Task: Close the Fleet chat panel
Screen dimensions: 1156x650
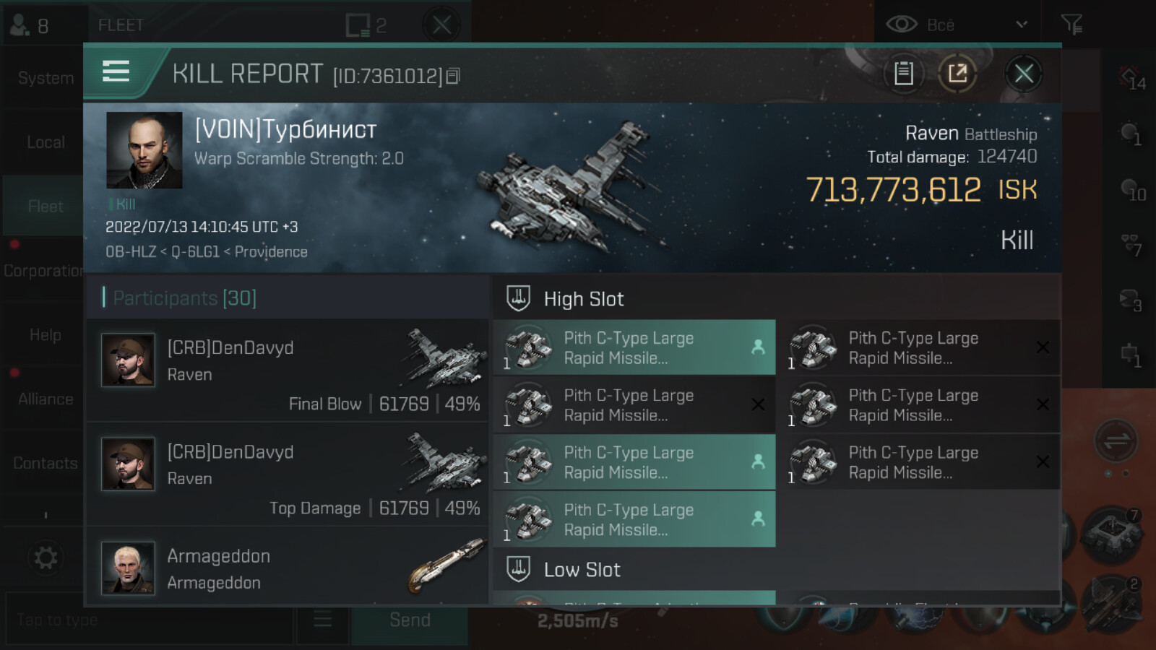Action: point(441,25)
